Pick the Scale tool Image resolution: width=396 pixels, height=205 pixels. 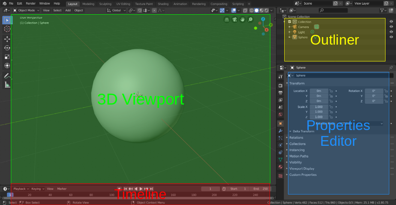point(7,57)
